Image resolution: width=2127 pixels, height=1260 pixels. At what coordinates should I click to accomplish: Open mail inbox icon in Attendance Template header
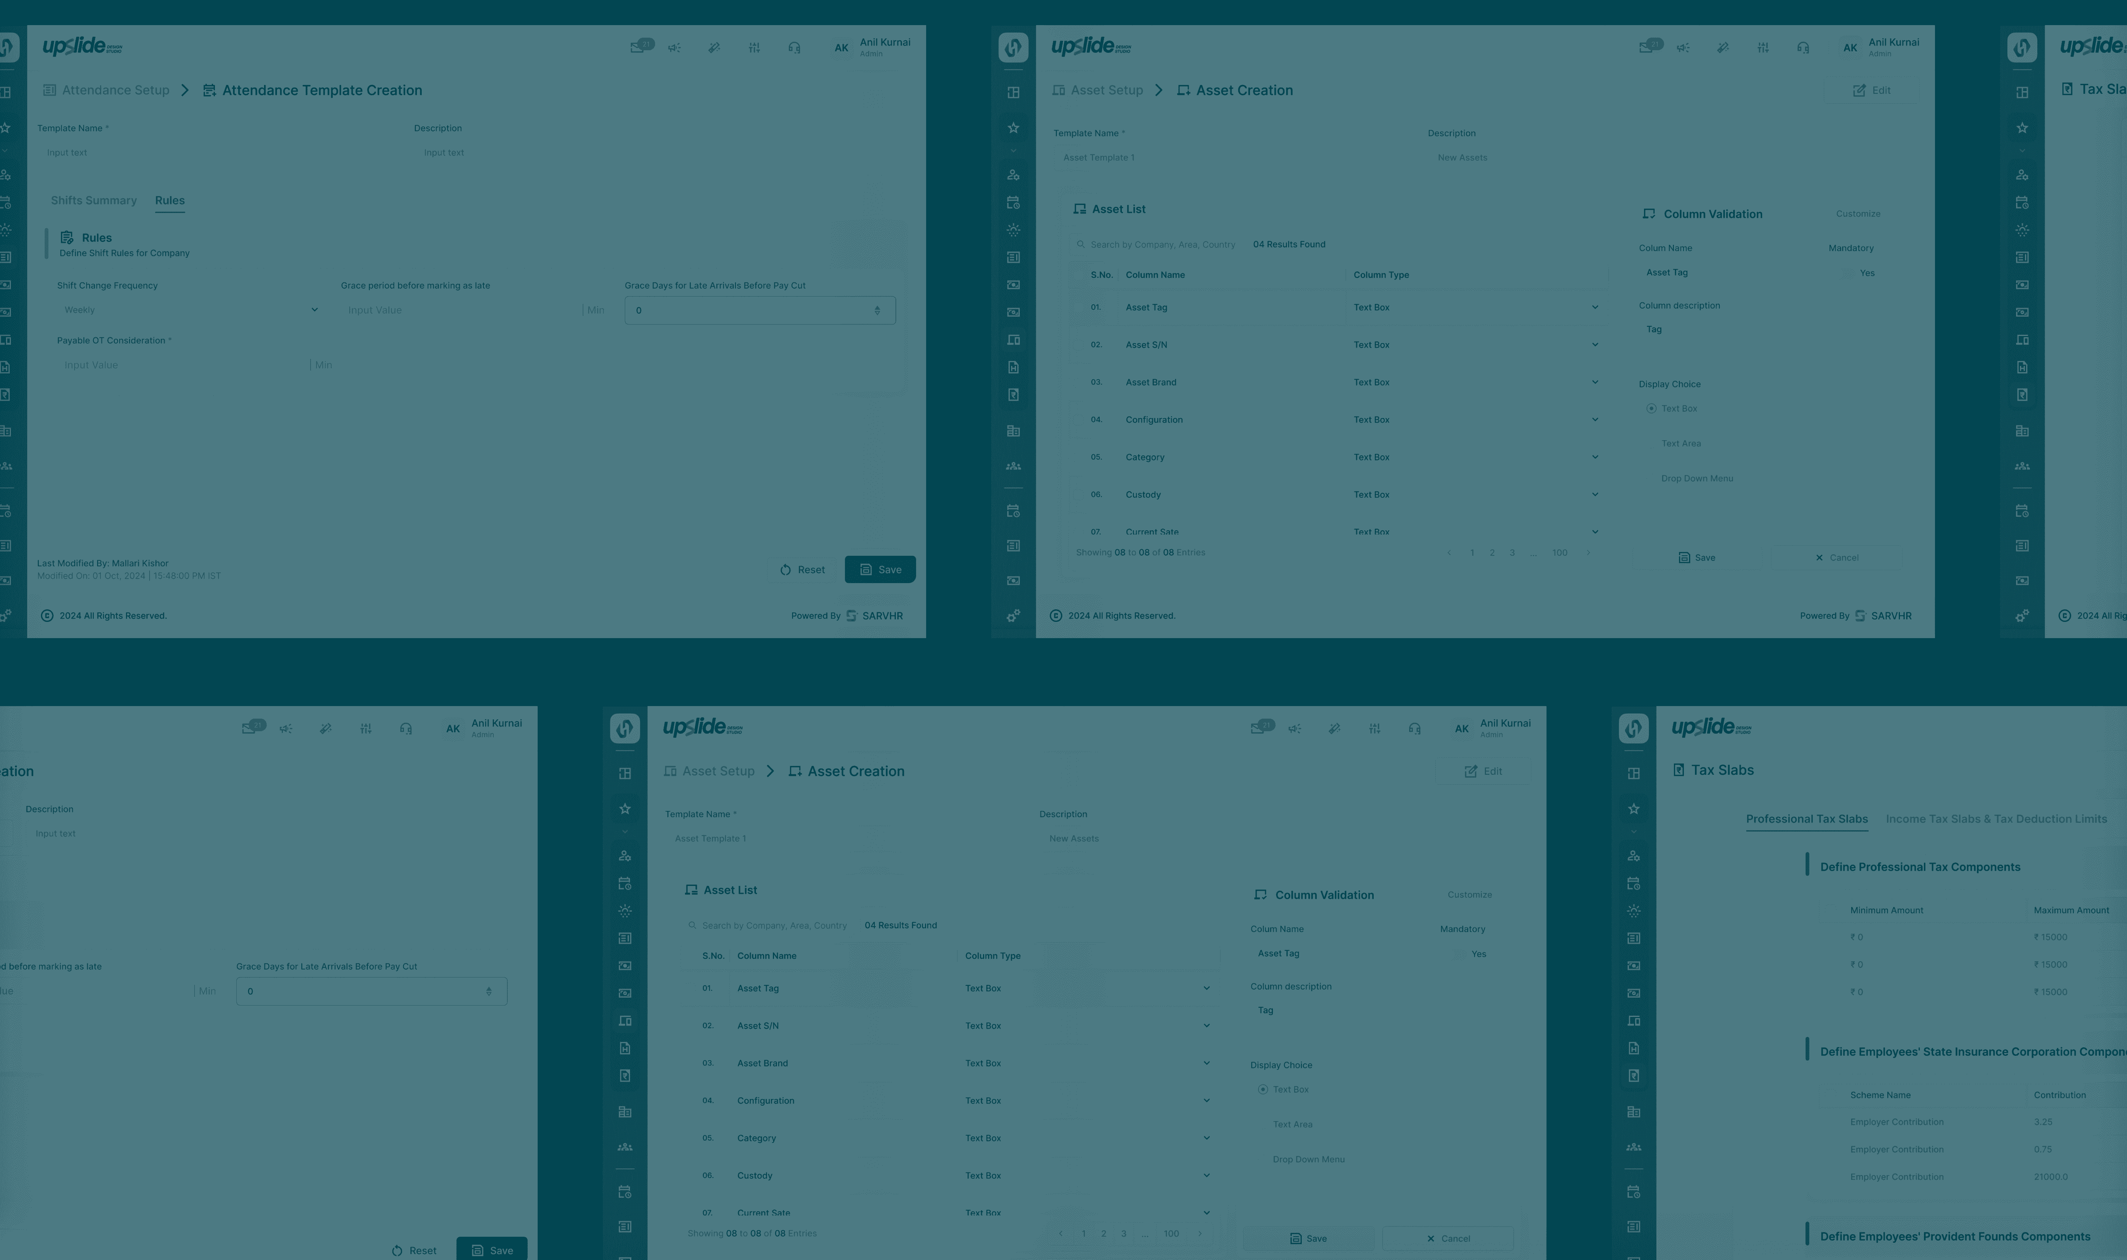[x=637, y=48]
